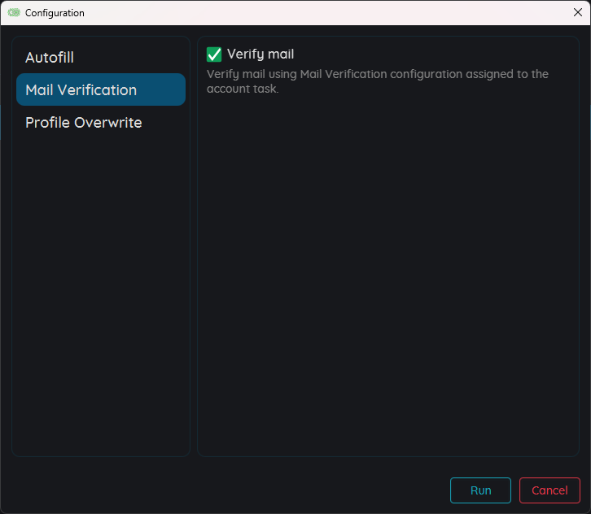Click the Configuration title bar text

point(55,13)
